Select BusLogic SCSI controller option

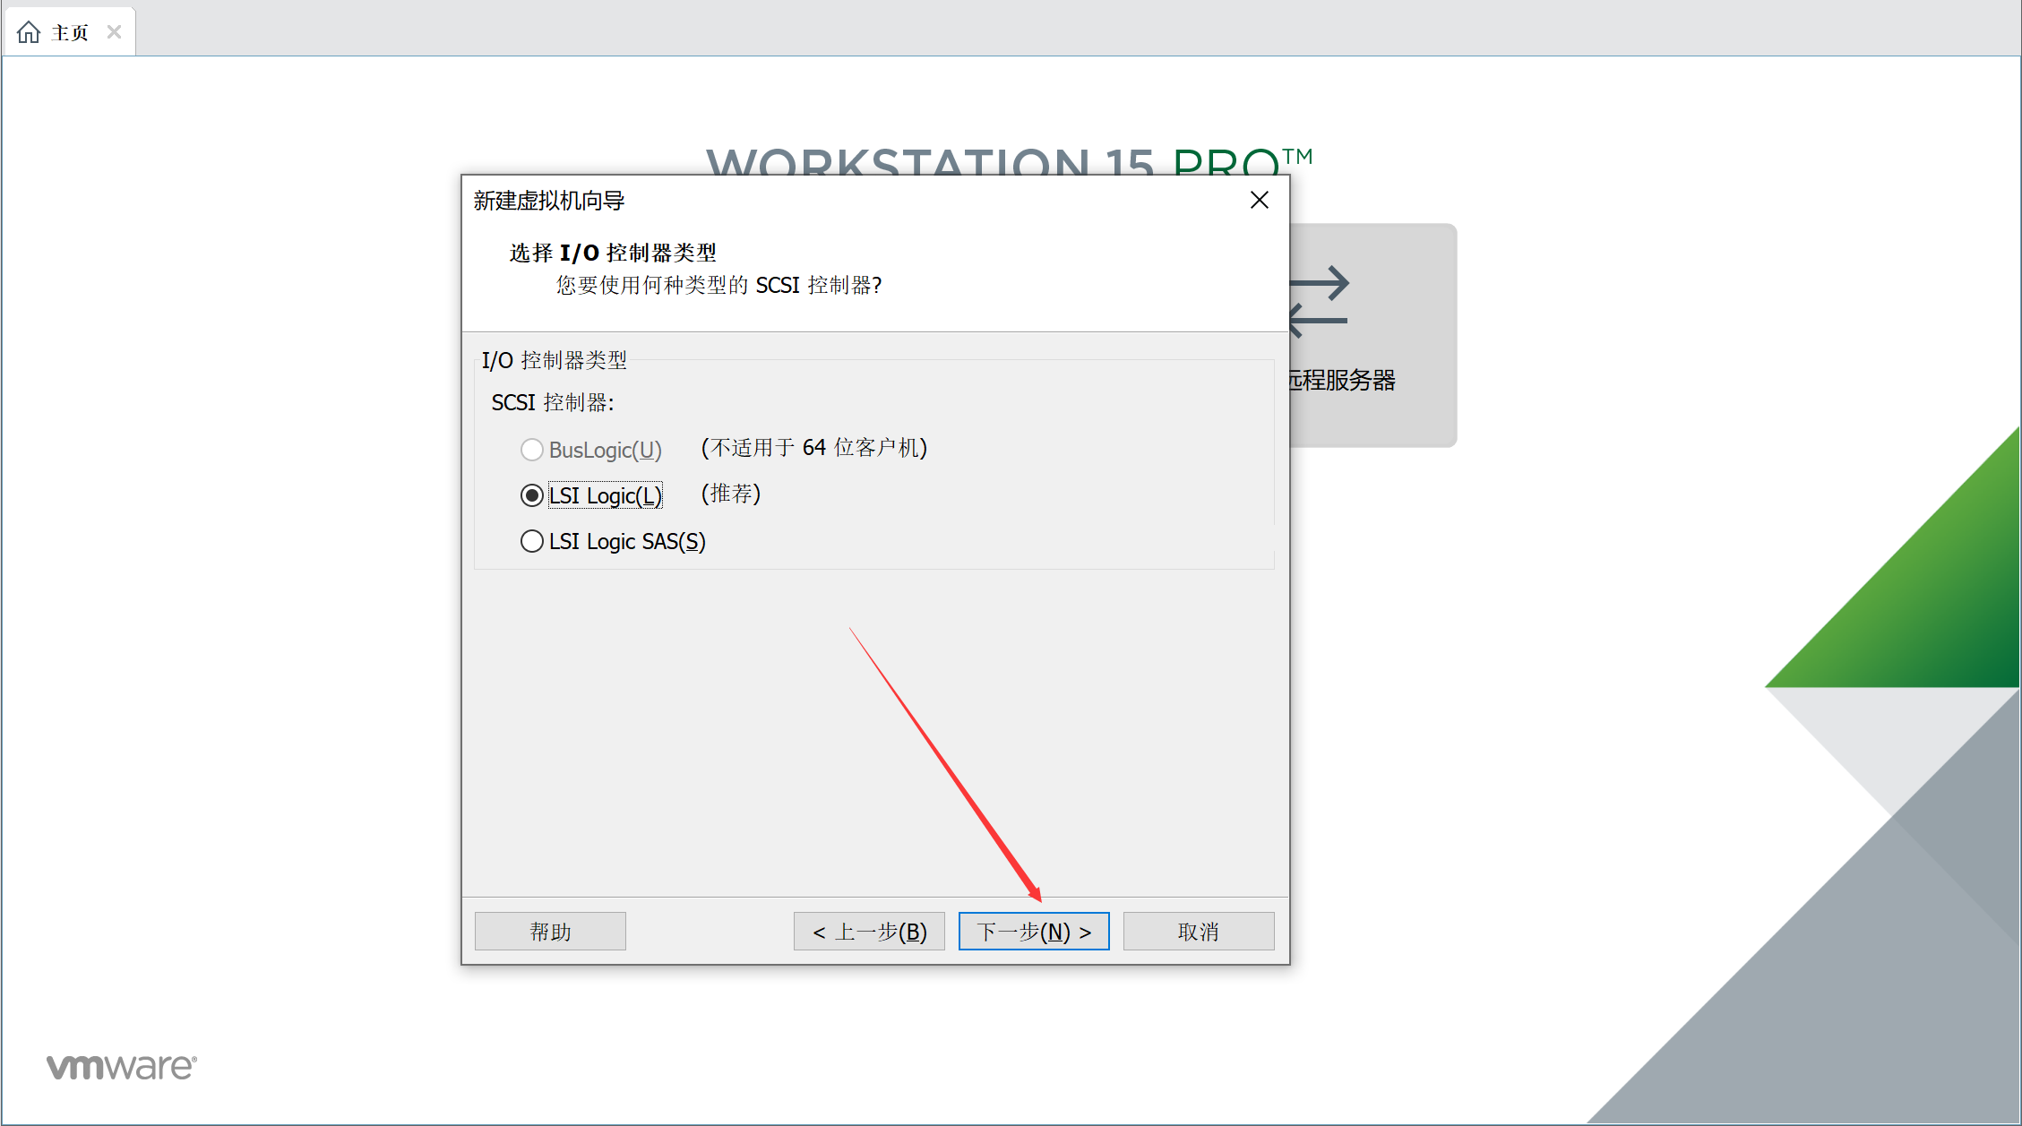[531, 446]
